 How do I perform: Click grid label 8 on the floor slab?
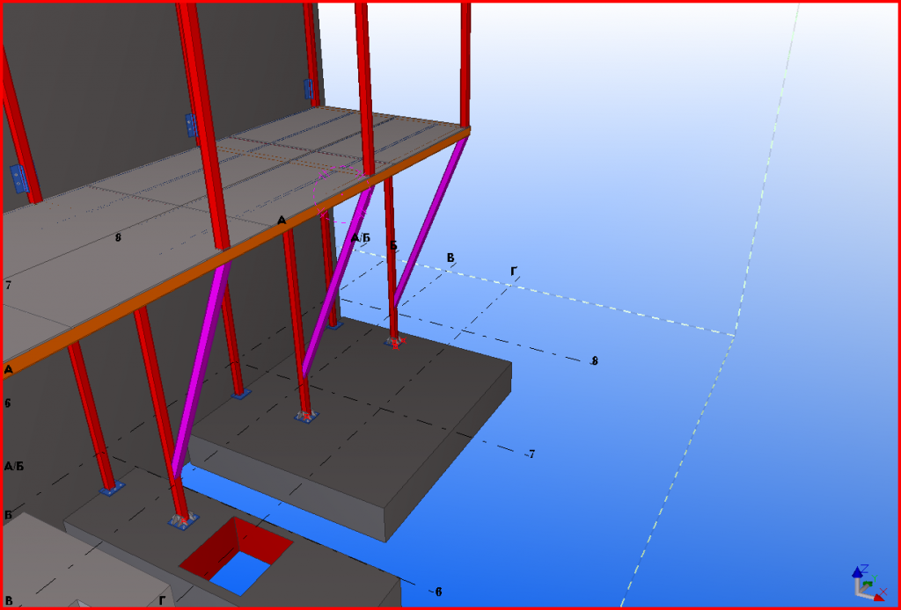[x=118, y=237]
